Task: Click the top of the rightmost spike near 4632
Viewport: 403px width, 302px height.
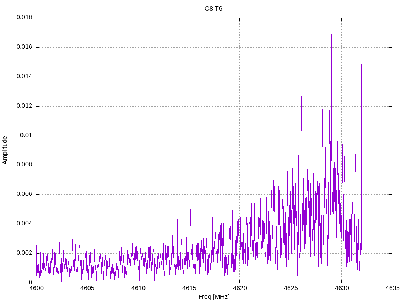Action: click(361, 64)
